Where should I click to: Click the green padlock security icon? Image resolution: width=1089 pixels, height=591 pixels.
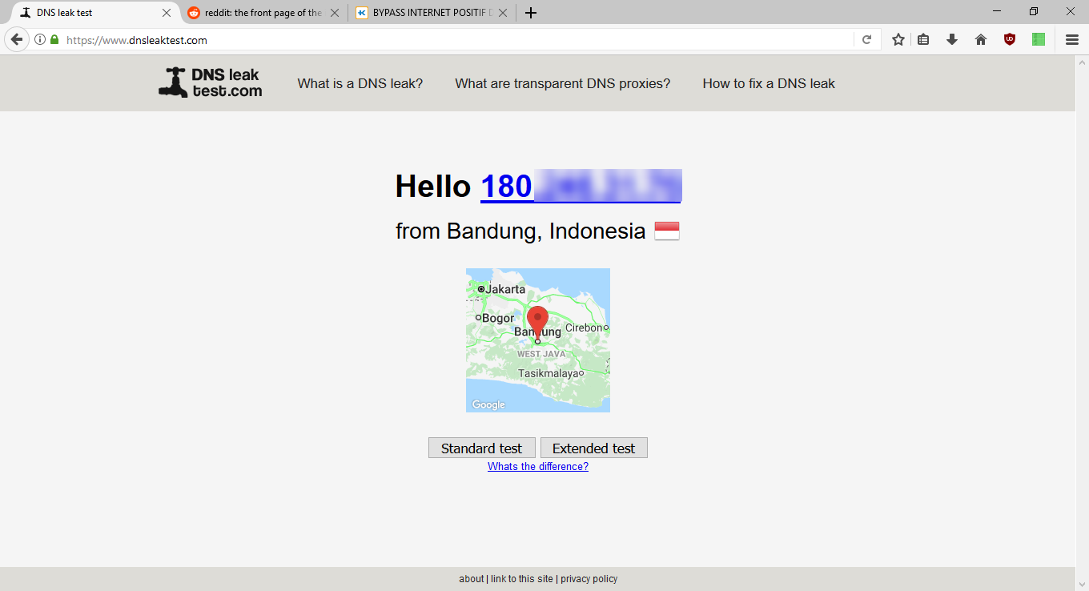[54, 39]
